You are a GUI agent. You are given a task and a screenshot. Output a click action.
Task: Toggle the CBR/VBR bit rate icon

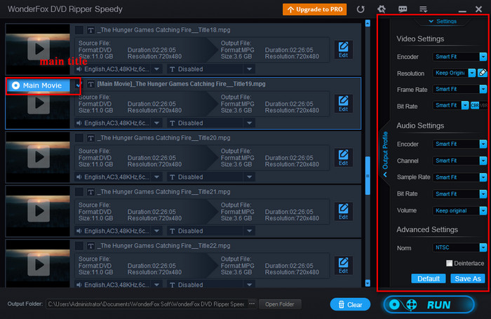[479, 105]
